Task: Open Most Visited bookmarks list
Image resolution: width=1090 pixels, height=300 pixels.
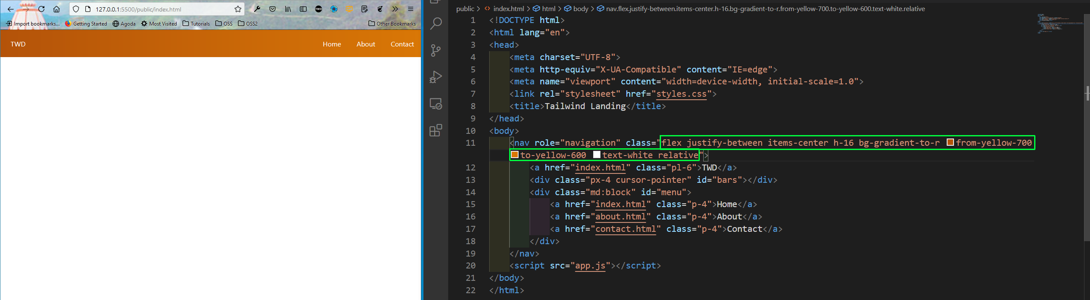Action: pos(159,23)
